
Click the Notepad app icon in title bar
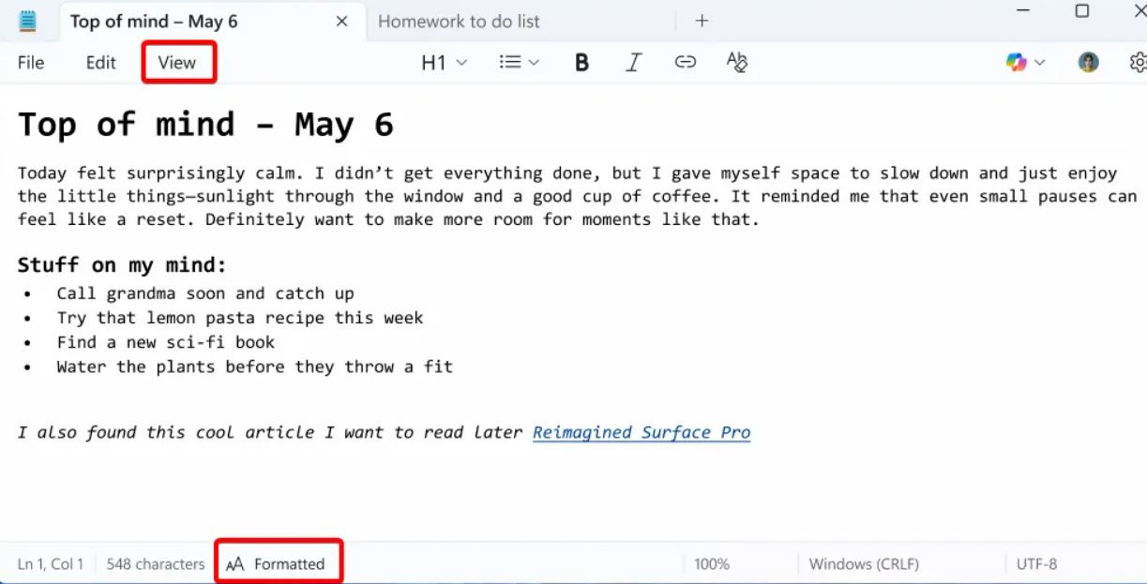[28, 21]
